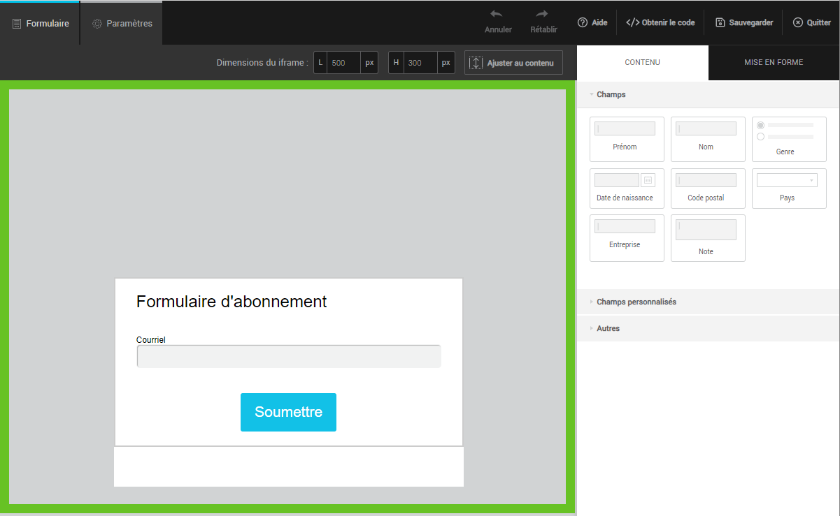Switch to the Paramètres tab
Viewport: 840px width, 516px height.
coord(122,23)
